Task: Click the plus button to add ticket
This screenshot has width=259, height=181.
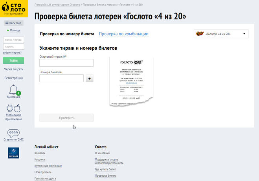Action: click(89, 79)
